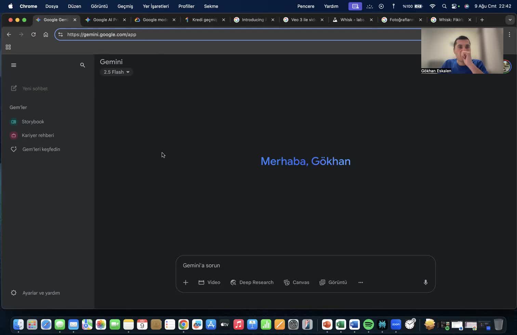The height and width of the screenshot is (335, 517).
Task: Open a new Chrome tab
Action: point(482,20)
